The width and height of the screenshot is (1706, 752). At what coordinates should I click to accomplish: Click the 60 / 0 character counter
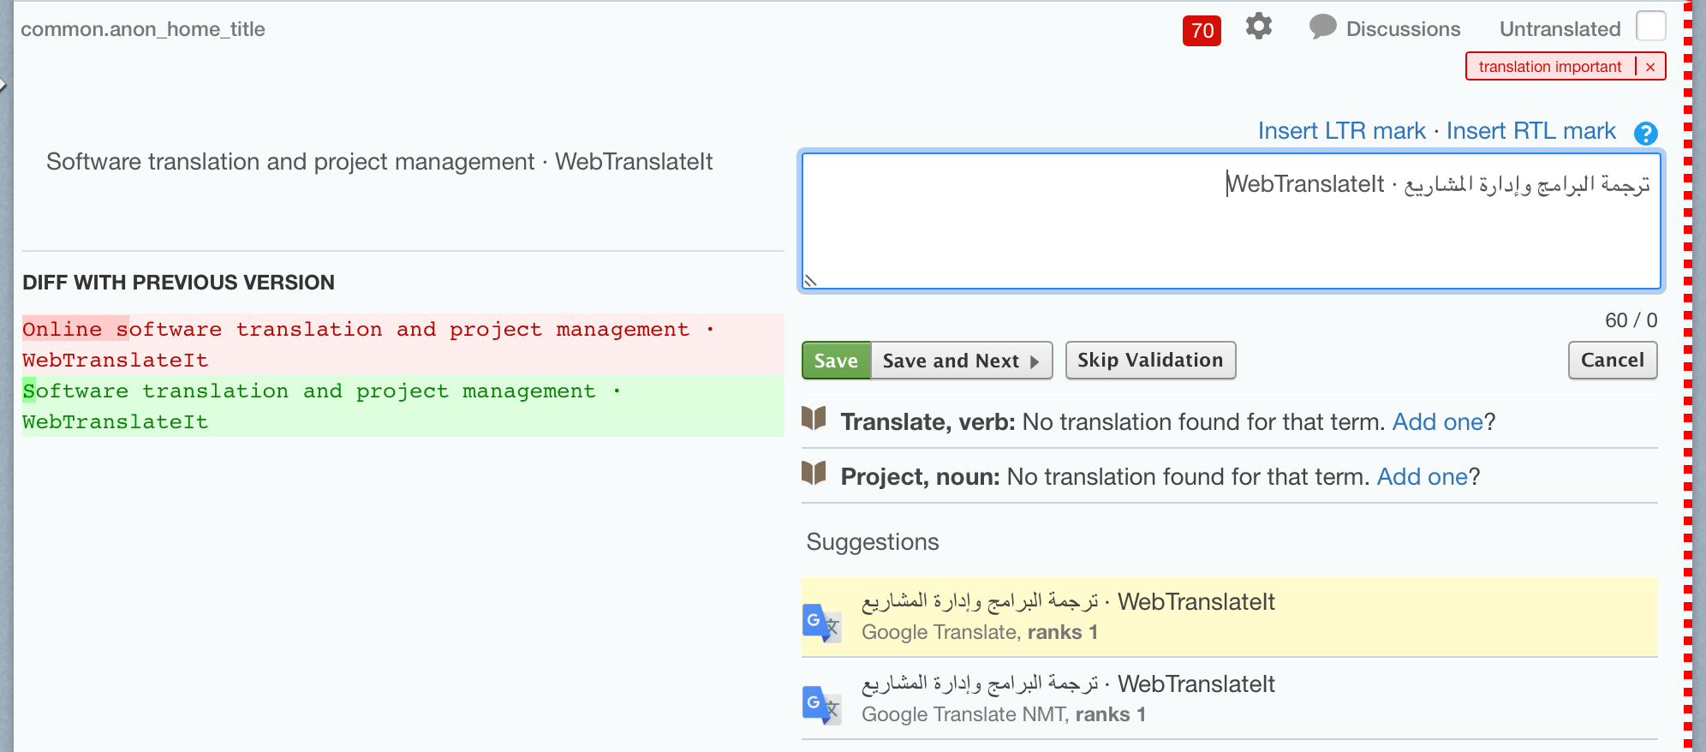click(x=1631, y=320)
